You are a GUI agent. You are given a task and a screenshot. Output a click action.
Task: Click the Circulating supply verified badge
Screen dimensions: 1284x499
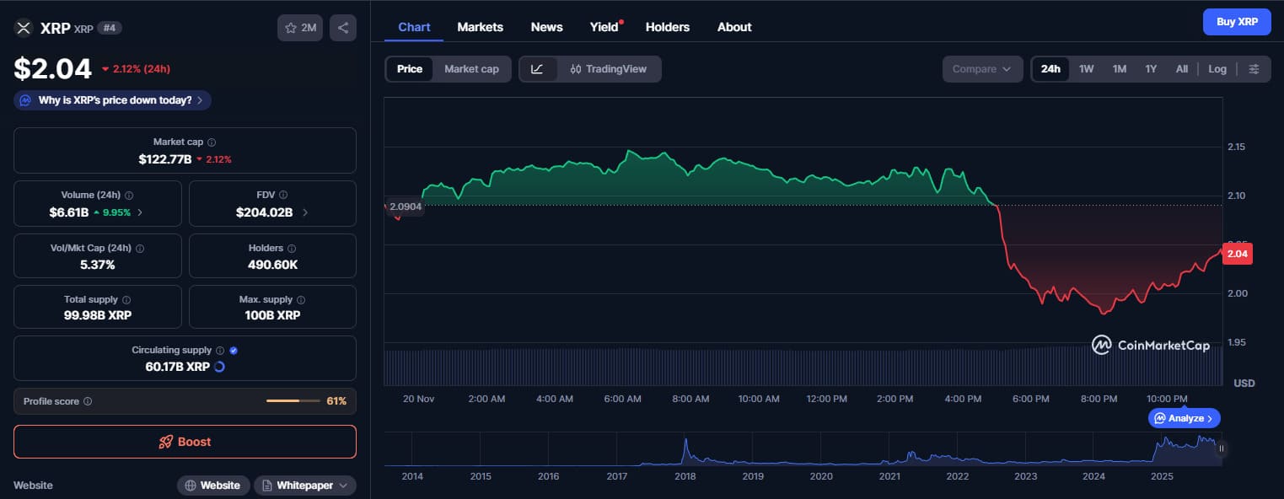234,350
